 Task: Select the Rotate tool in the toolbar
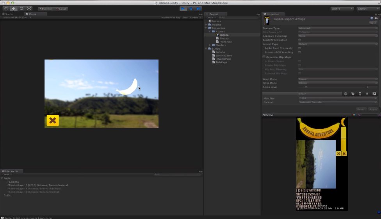coord(21,9)
